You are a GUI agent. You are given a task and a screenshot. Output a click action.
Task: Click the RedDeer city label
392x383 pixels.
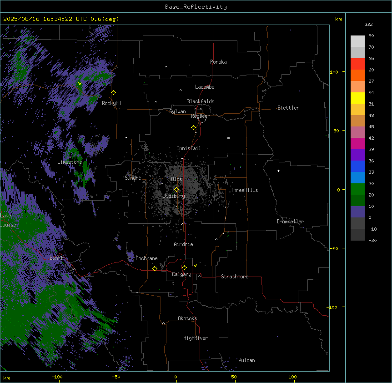click(x=200, y=116)
